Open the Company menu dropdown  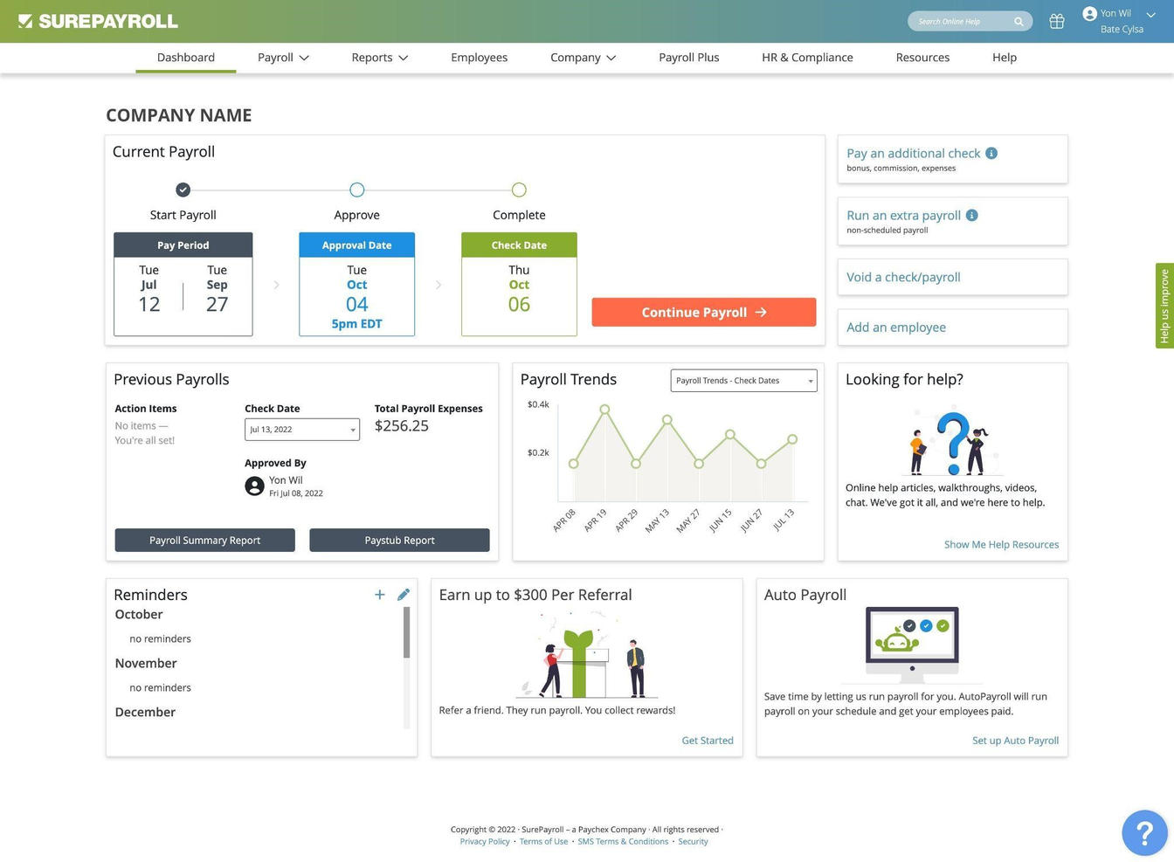583,58
